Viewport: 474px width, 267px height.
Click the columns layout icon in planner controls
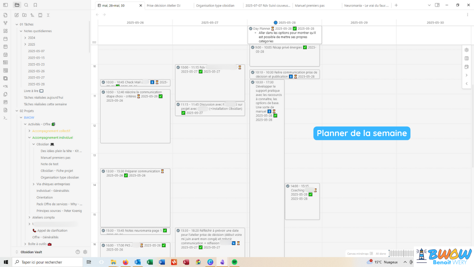point(466,59)
